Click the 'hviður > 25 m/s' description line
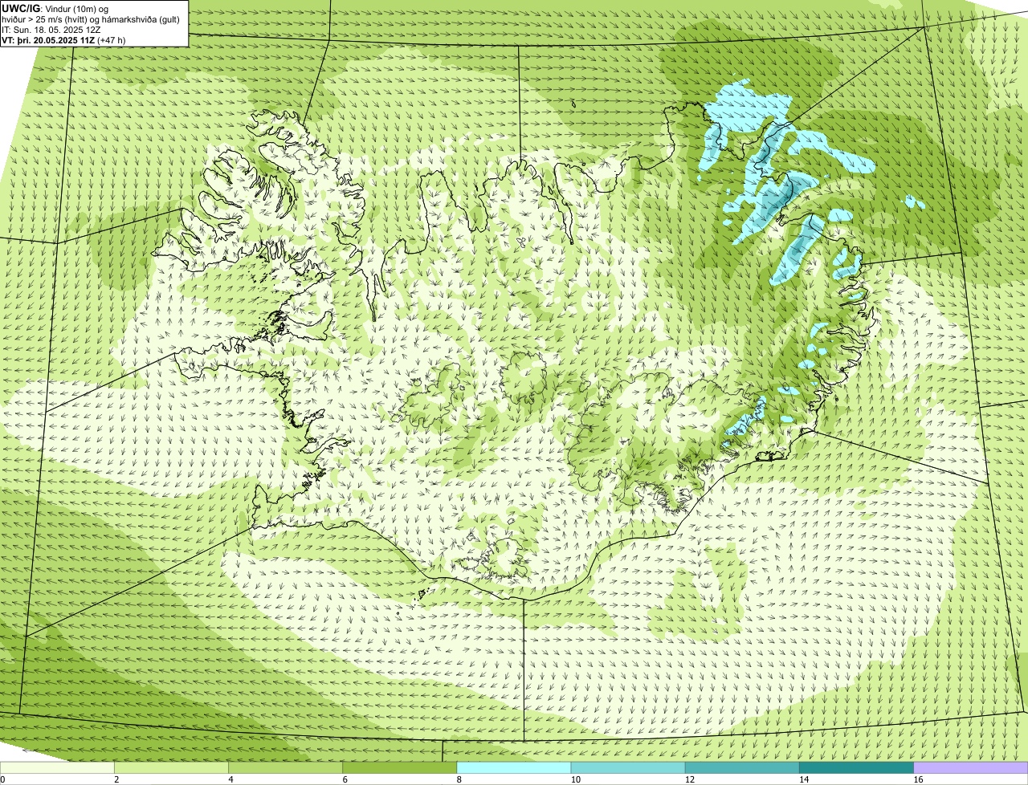1028x785 pixels. (91, 19)
